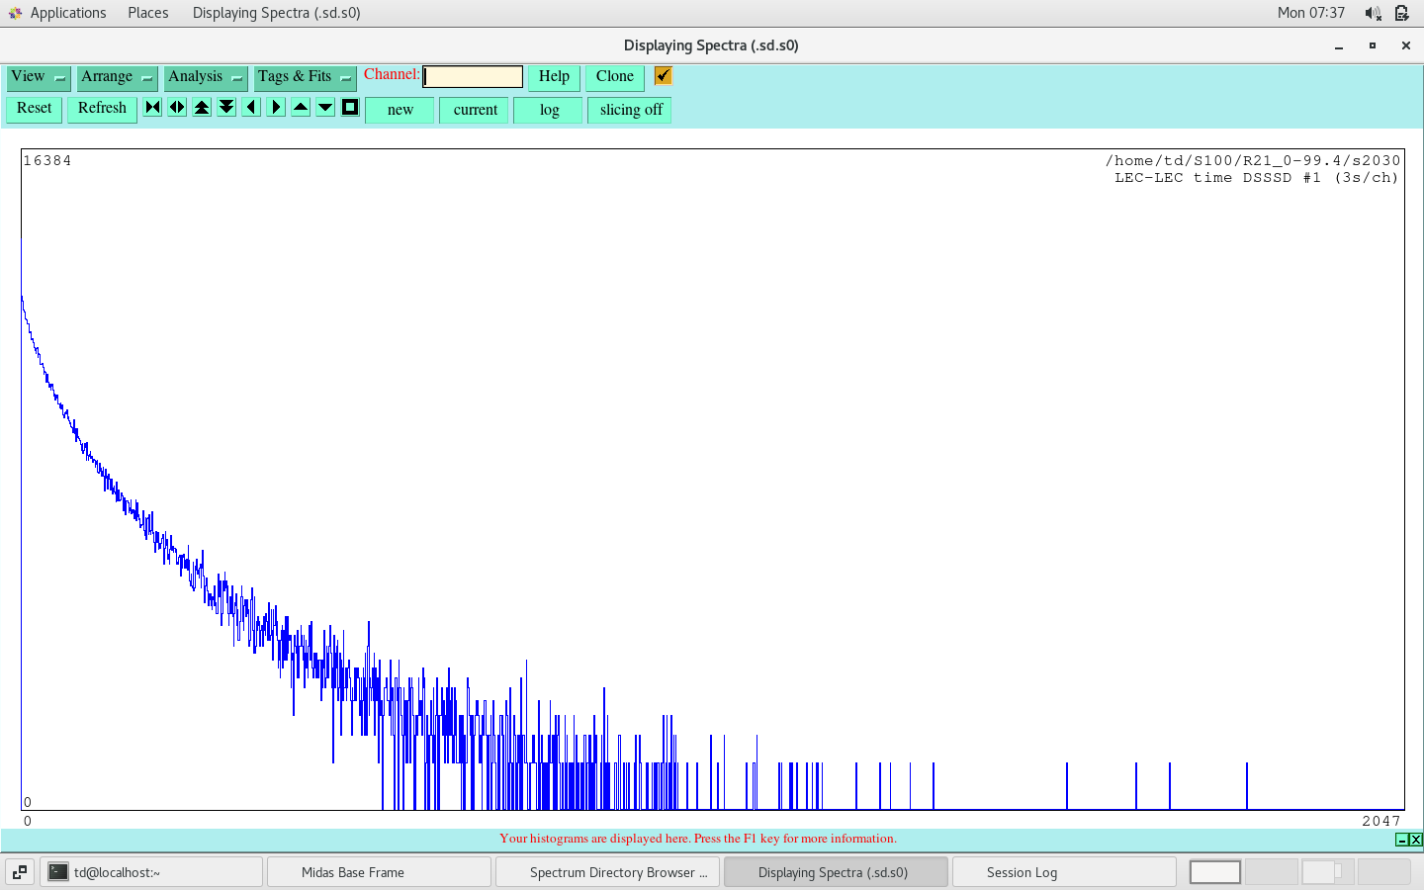Viewport: 1424px width, 890px height.
Task: Toggle the orange checkbox beside Clone
Action: click(x=663, y=76)
